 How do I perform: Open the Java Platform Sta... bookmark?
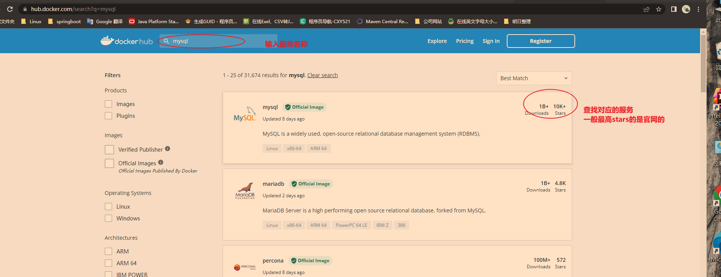(x=154, y=21)
